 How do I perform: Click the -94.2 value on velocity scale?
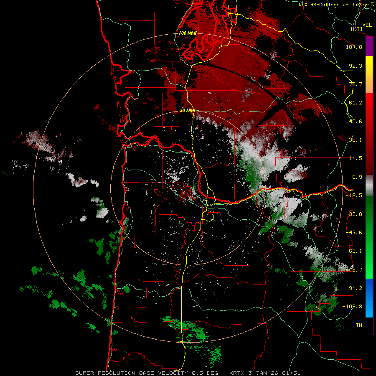pos(354,288)
